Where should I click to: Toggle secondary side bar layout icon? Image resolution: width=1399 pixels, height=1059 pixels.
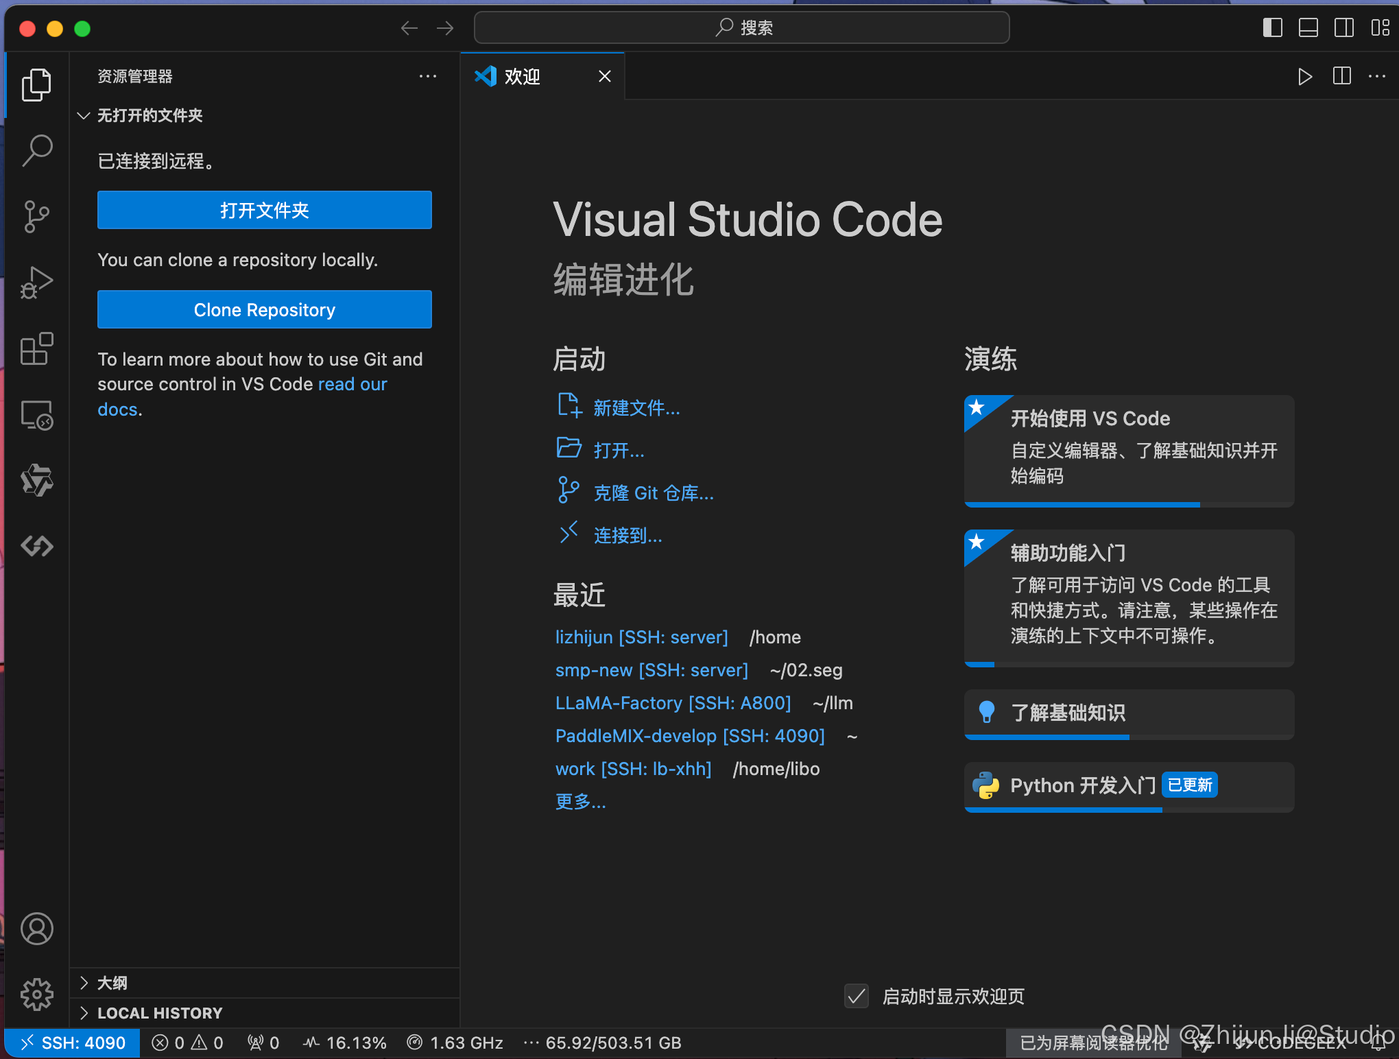point(1344,28)
